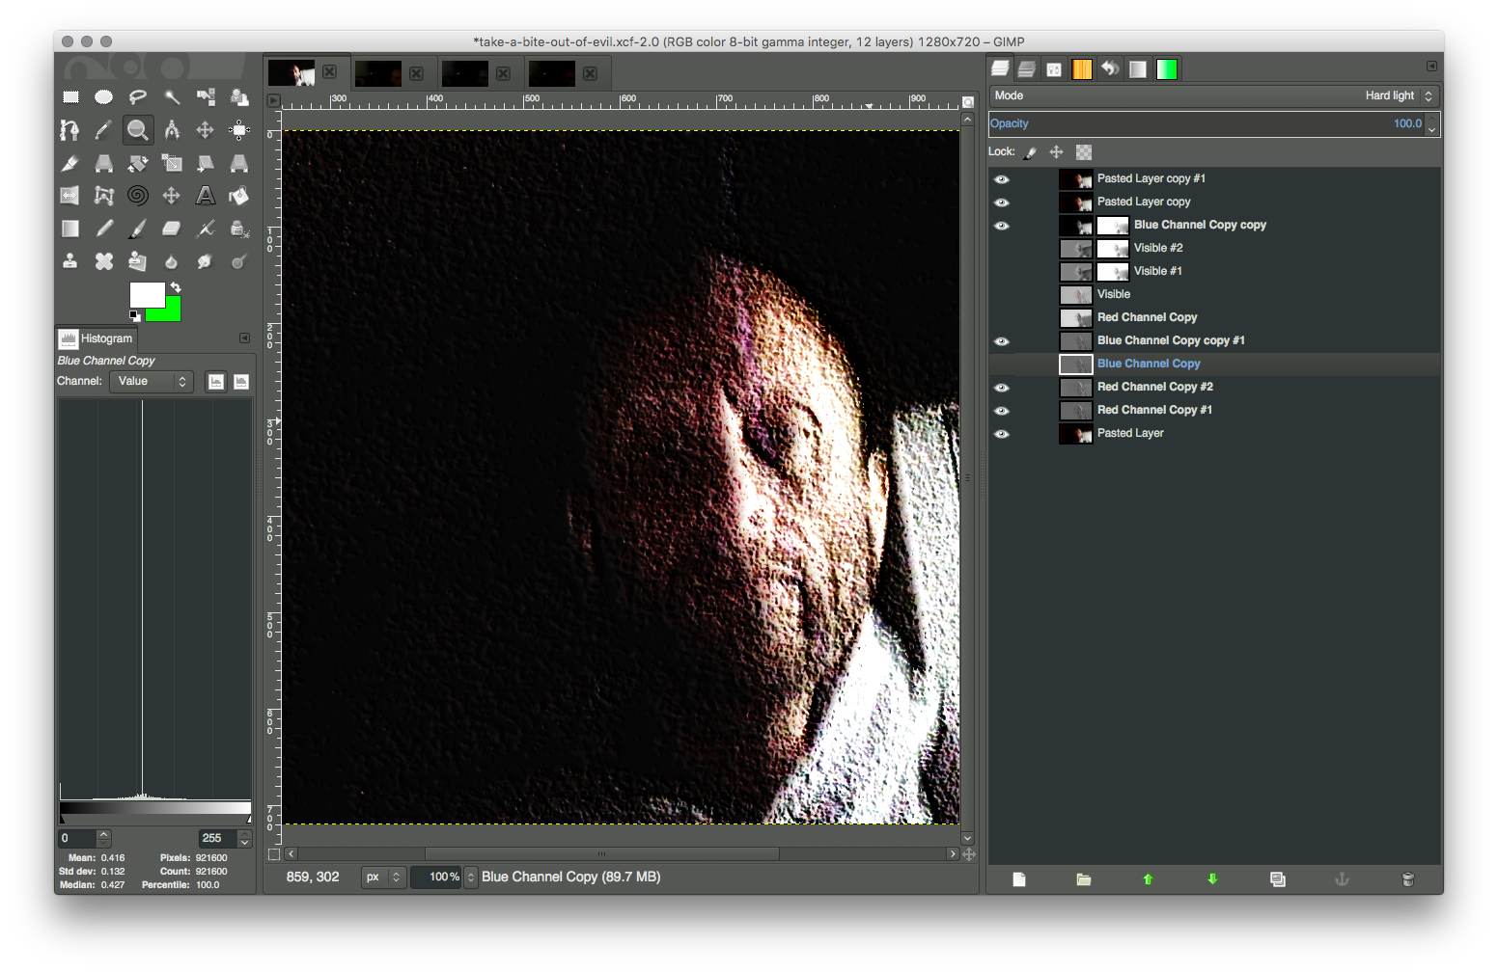Image resolution: width=1498 pixels, height=972 pixels.
Task: Select the Rectangle Select tool
Action: pos(70,96)
